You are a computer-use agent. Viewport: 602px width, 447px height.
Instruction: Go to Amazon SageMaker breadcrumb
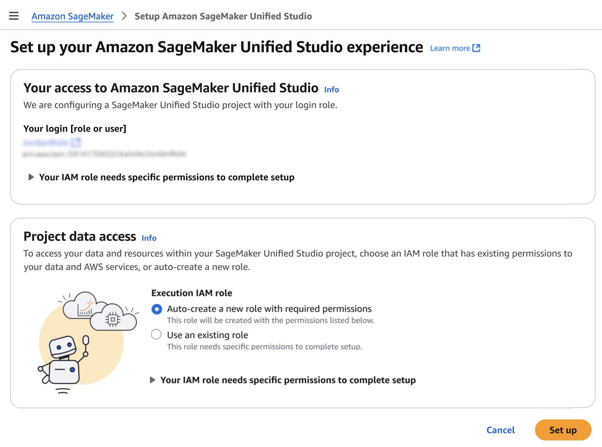click(72, 16)
